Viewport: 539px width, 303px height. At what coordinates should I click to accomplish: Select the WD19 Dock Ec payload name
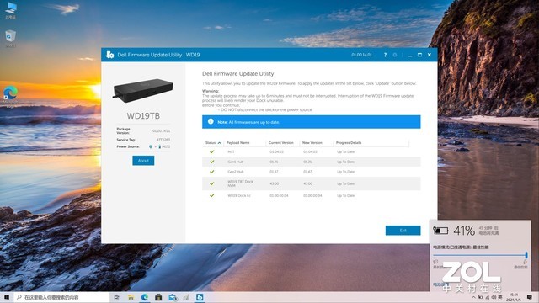(239, 196)
